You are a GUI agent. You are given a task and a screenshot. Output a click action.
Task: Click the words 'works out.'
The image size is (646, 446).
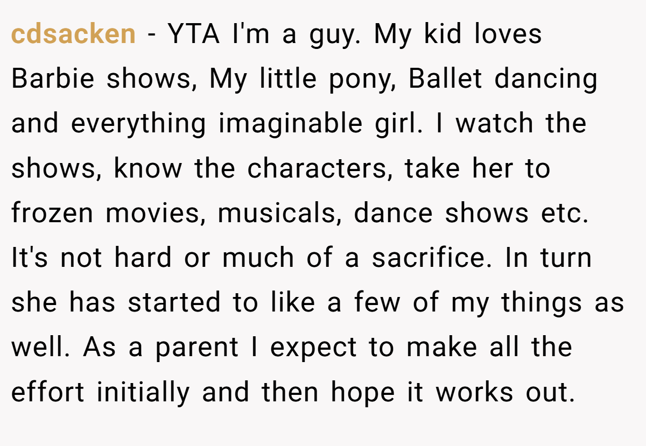point(505,393)
